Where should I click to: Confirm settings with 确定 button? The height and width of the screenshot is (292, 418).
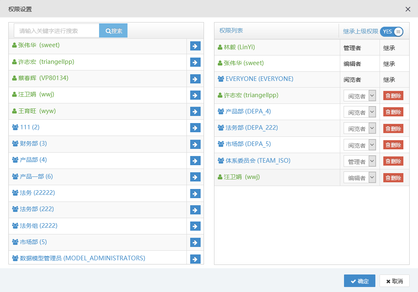pos(359,281)
